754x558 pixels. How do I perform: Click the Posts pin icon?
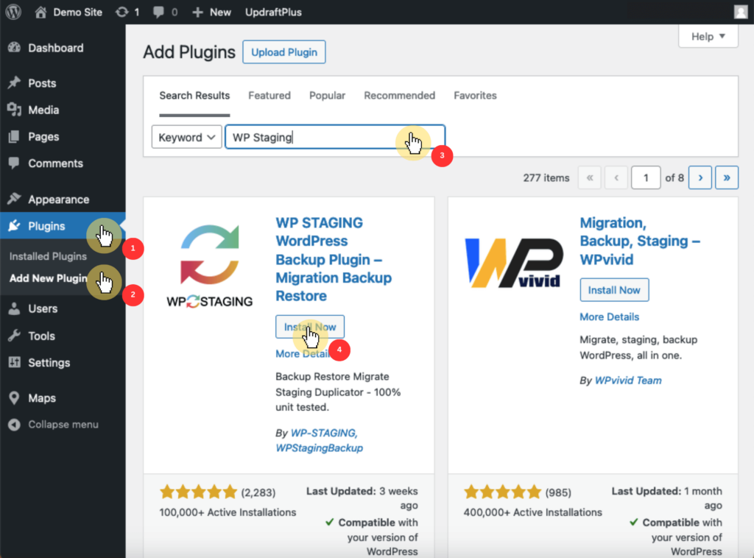pyautogui.click(x=15, y=82)
